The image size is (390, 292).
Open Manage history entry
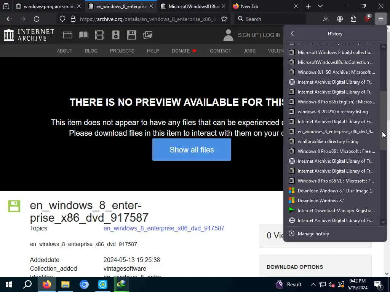(335, 234)
